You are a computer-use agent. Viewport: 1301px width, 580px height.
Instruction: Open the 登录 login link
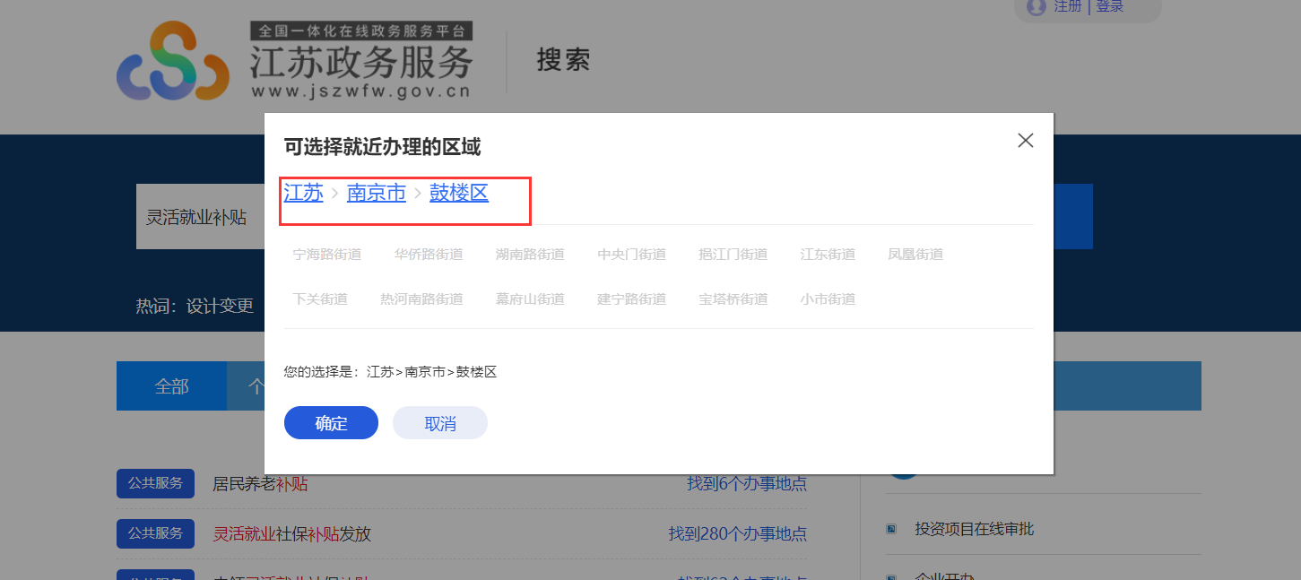[1109, 5]
